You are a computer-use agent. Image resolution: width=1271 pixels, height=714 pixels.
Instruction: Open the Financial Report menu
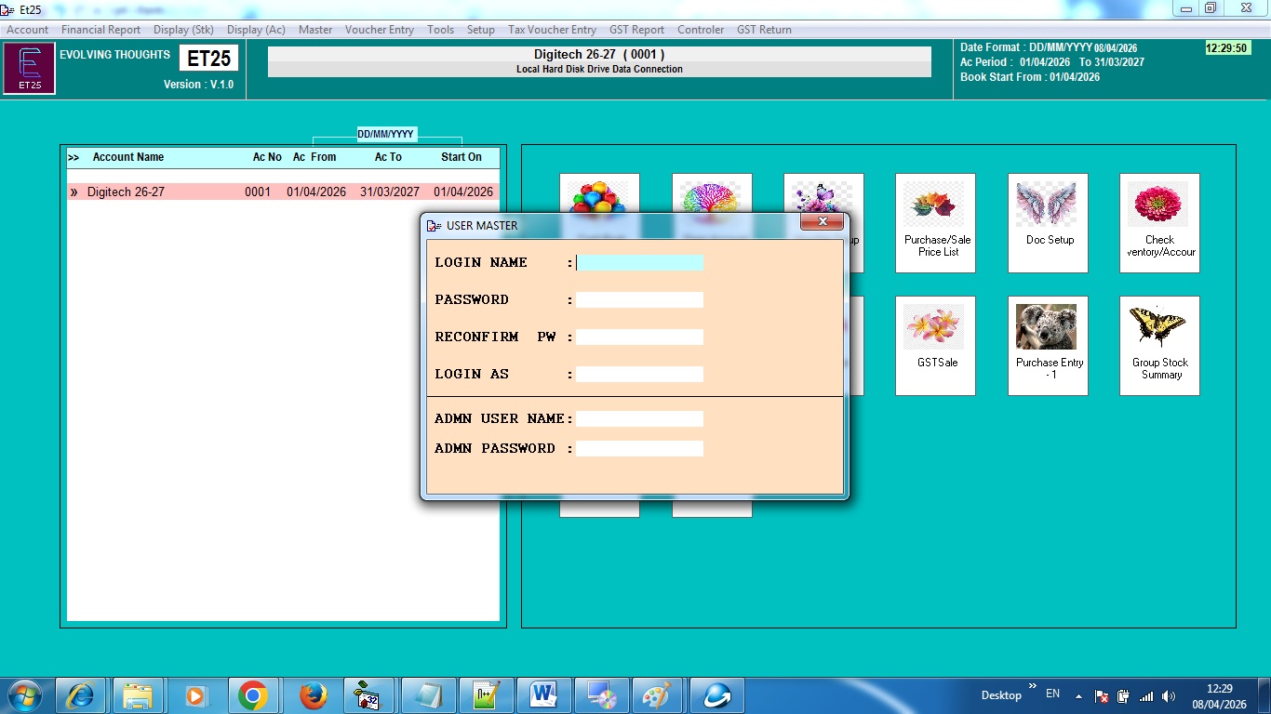pyautogui.click(x=100, y=30)
